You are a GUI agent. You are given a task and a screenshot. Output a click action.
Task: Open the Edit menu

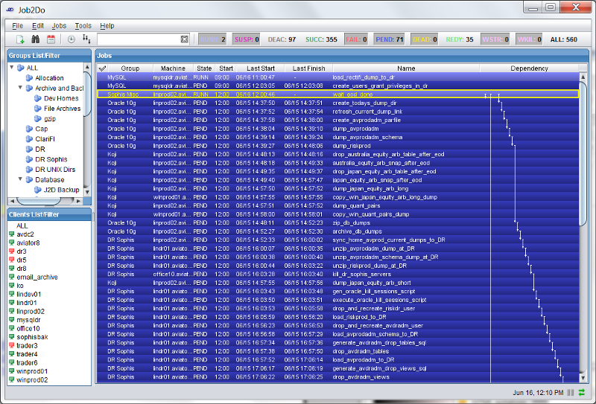coord(38,25)
